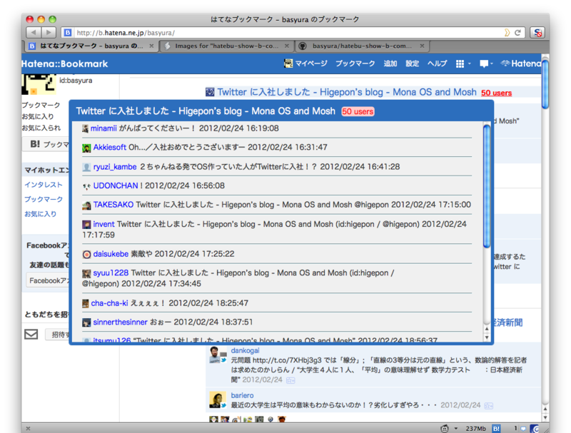Click sinnerthesinner's avatar icon
The height and width of the screenshot is (433, 571).
pyautogui.click(x=86, y=322)
